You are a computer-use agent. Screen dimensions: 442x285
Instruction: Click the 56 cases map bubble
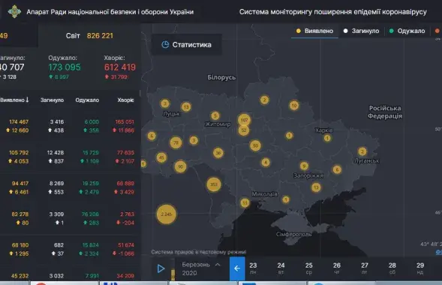(218, 153)
